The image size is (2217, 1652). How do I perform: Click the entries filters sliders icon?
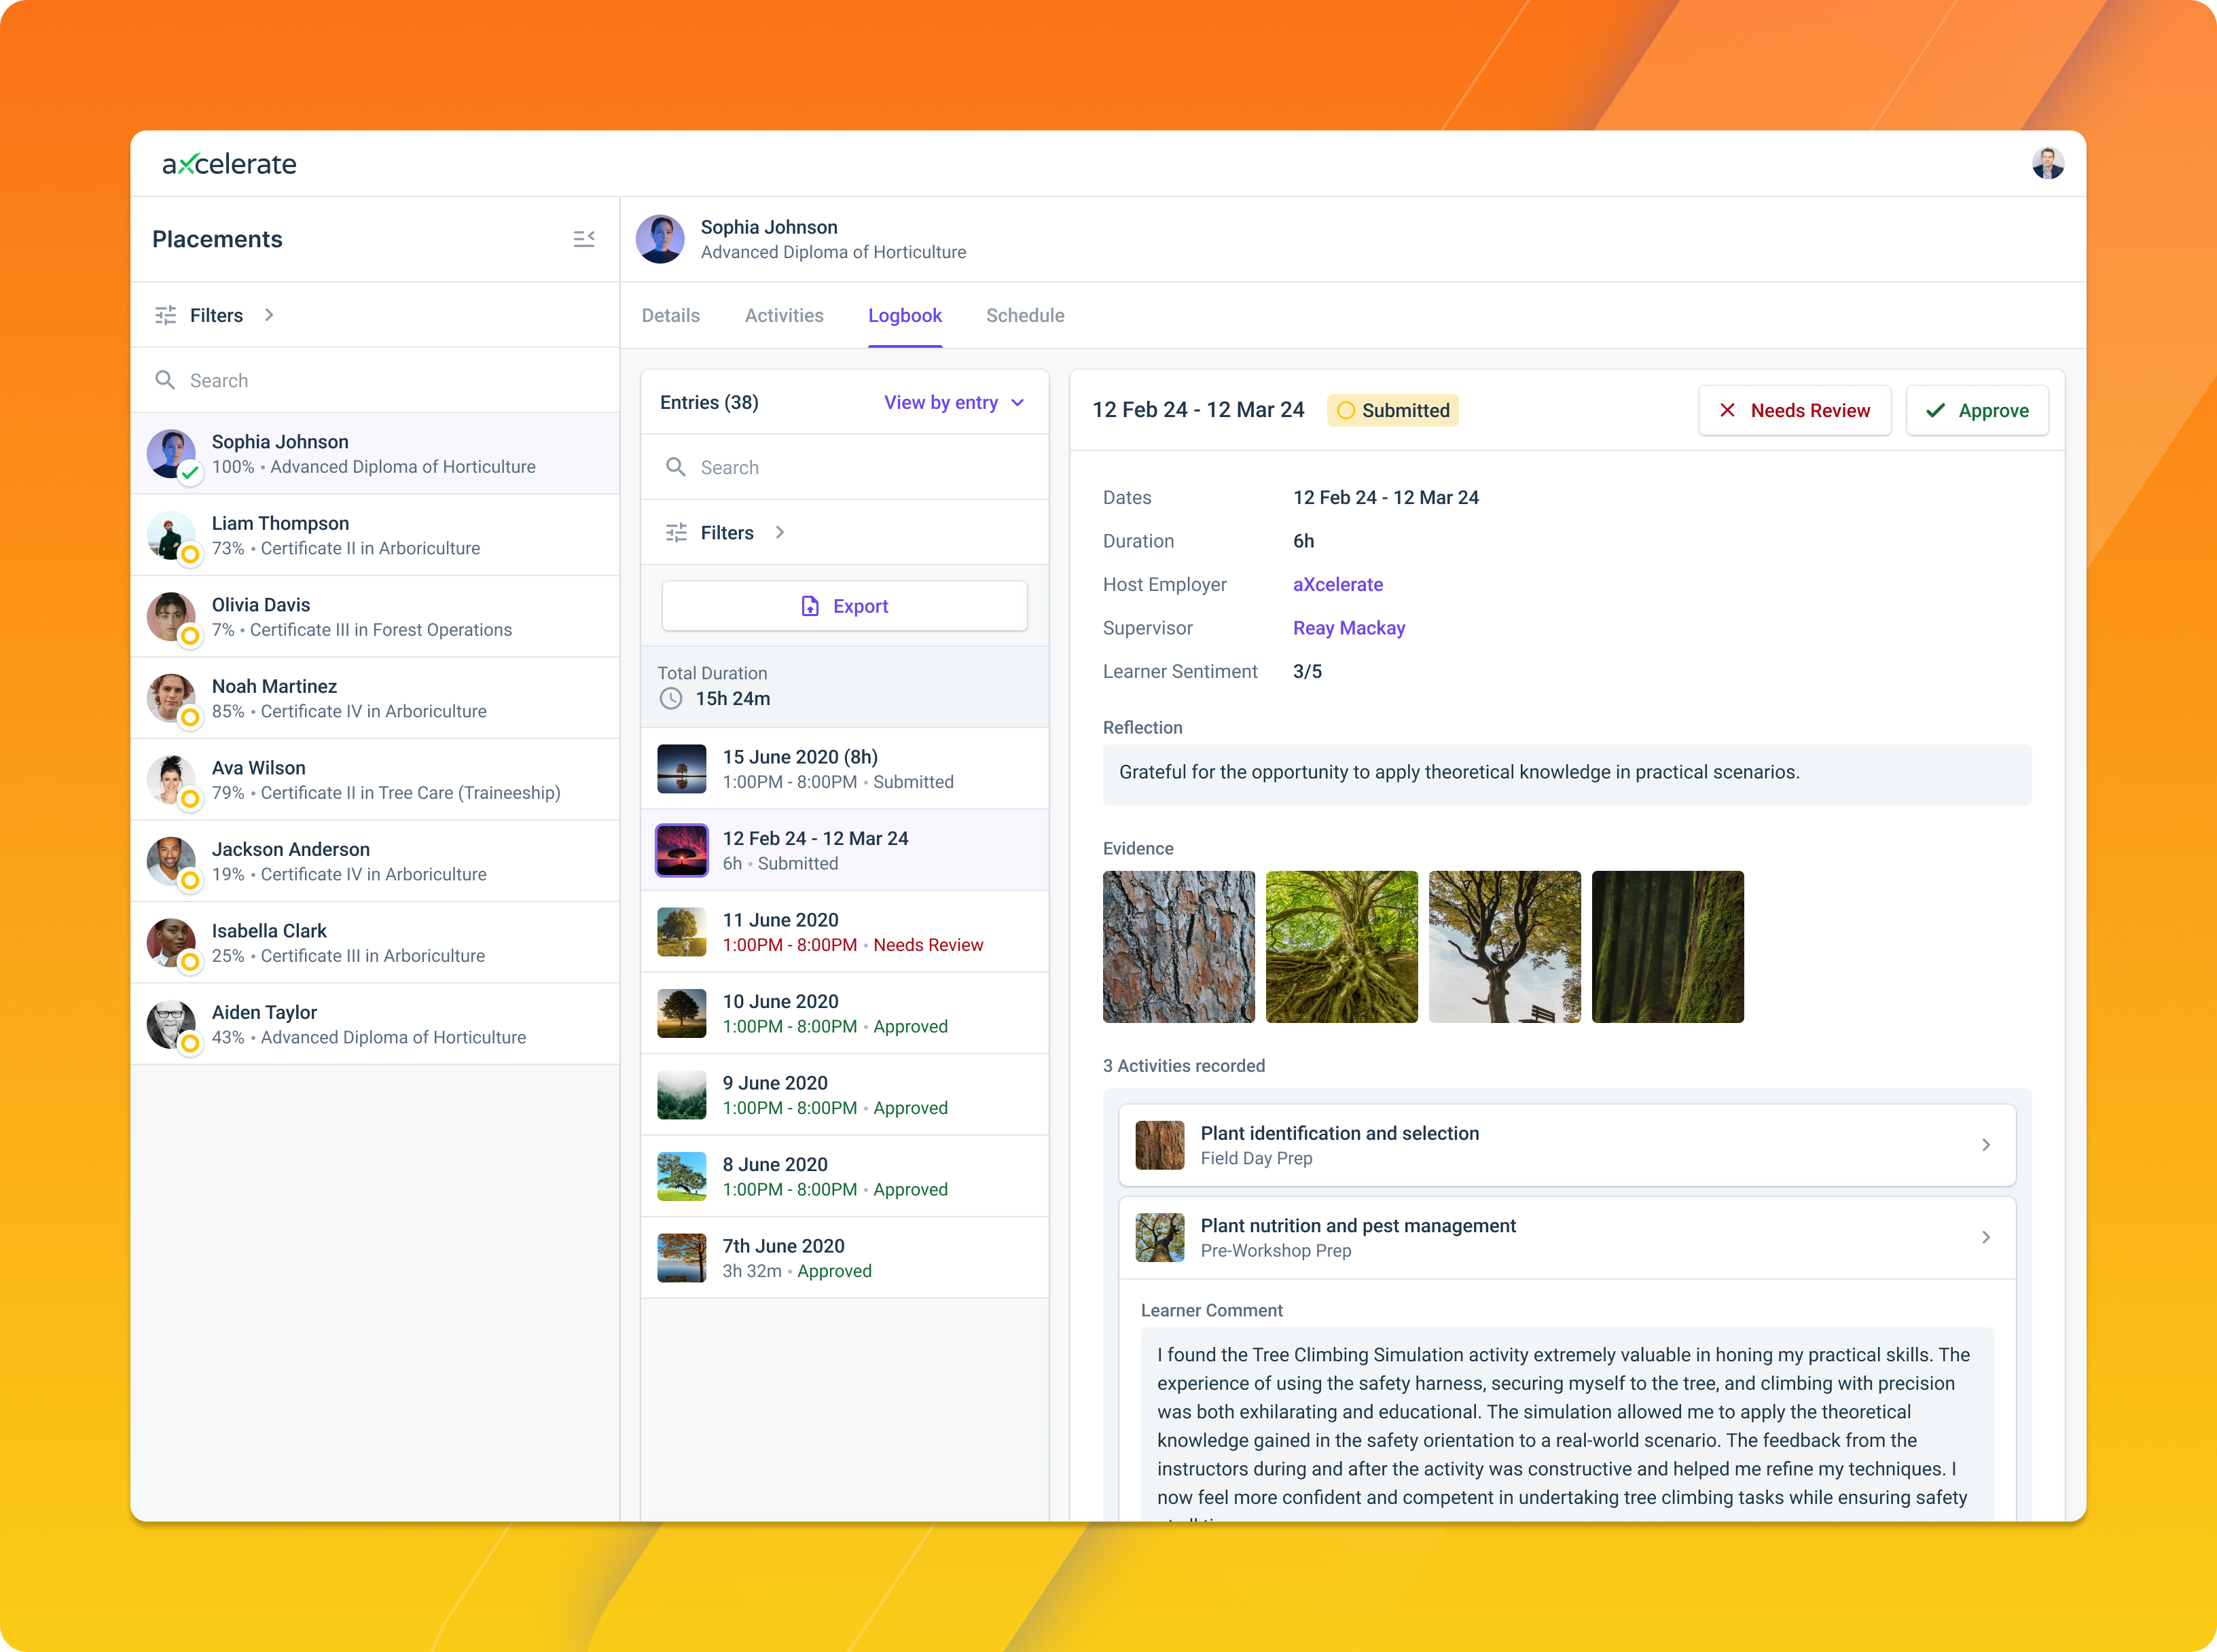pos(677,533)
